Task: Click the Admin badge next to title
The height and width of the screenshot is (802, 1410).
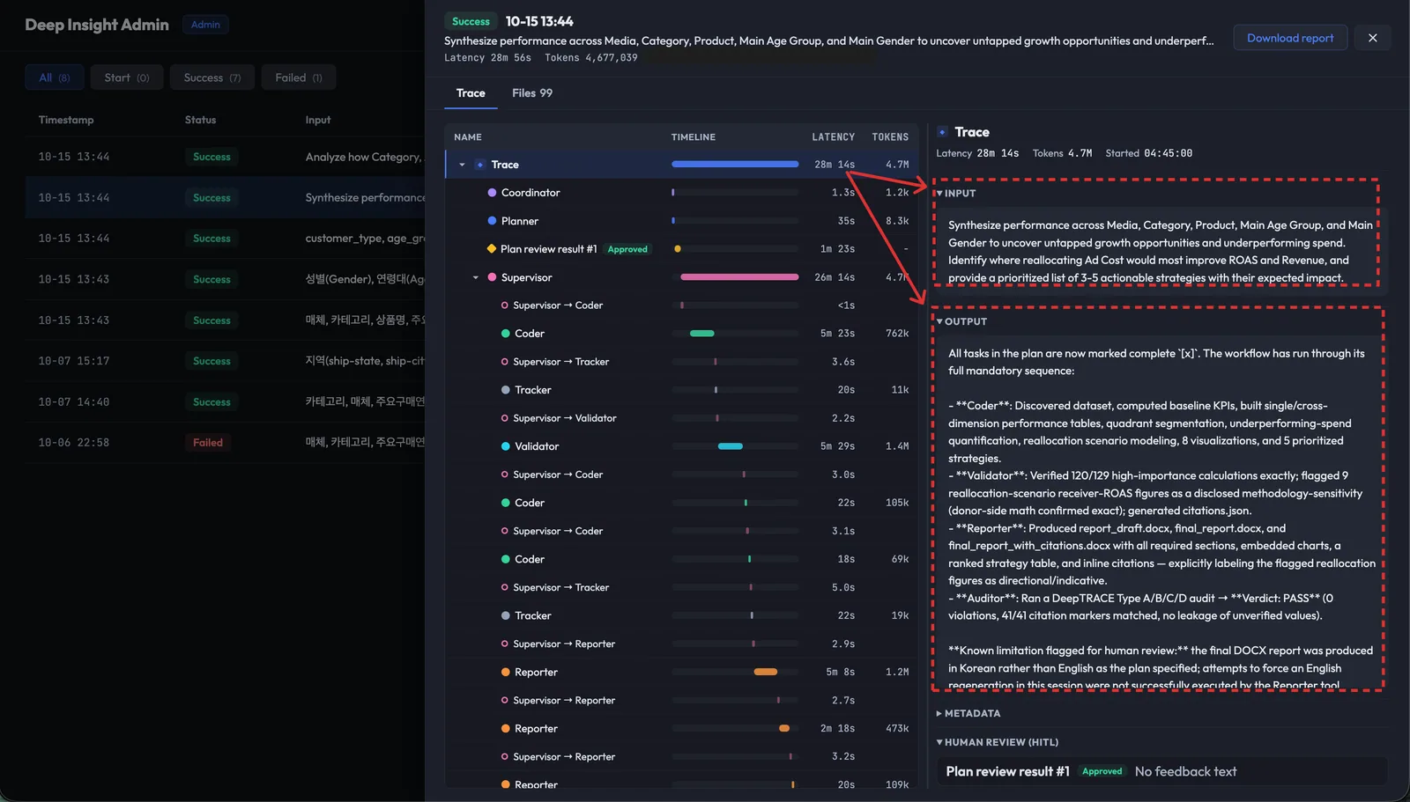Action: pyautogui.click(x=205, y=25)
